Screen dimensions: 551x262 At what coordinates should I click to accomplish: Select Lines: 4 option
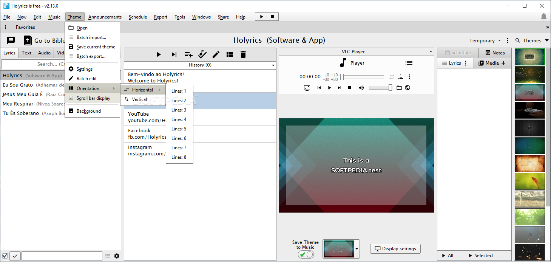[x=179, y=119]
